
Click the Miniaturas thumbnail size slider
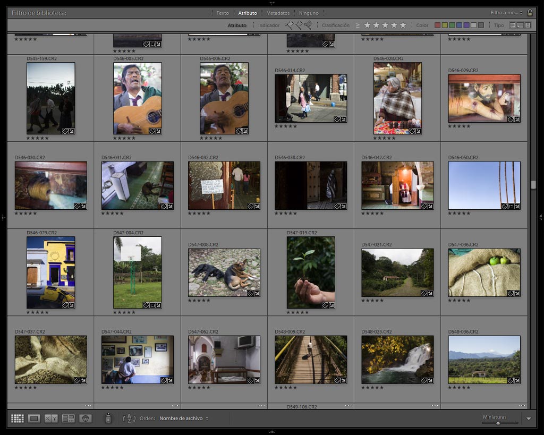(x=498, y=423)
